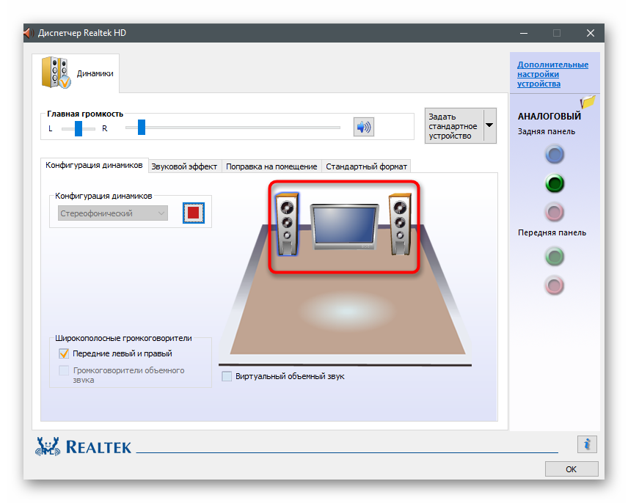
Task: Switch to the Звуковой эффект tab
Action: [184, 166]
